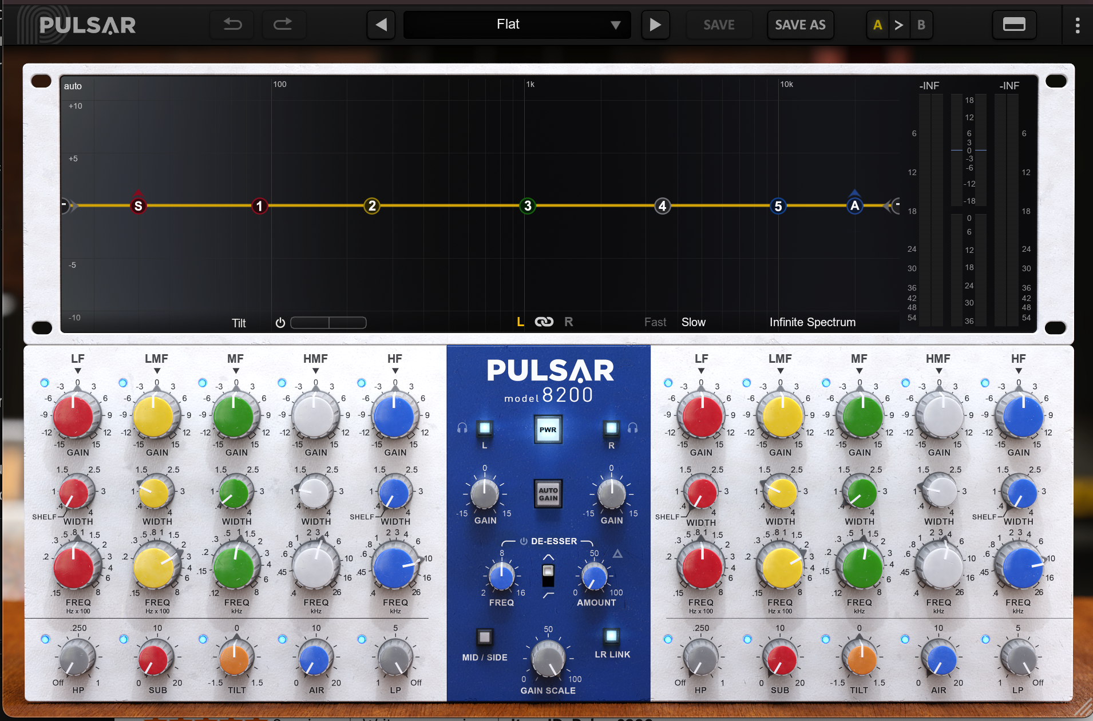Select band node 2 on the EQ curve
This screenshot has width=1093, height=721.
click(372, 206)
